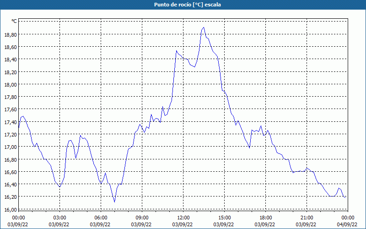Select the 16,40 y-axis value

click(11, 185)
